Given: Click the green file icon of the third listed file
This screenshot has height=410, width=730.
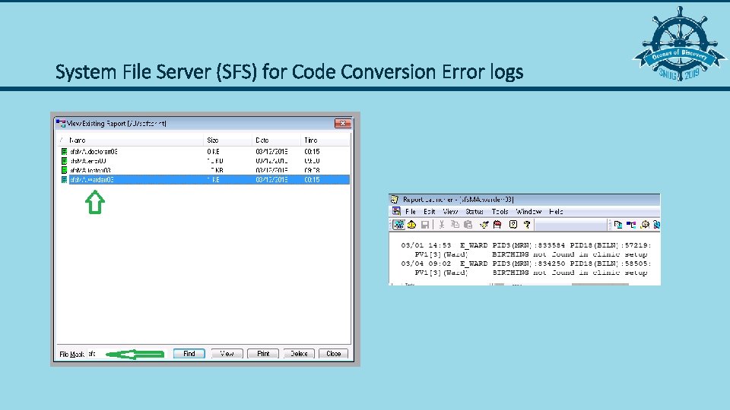Looking at the screenshot, I should click(x=64, y=170).
